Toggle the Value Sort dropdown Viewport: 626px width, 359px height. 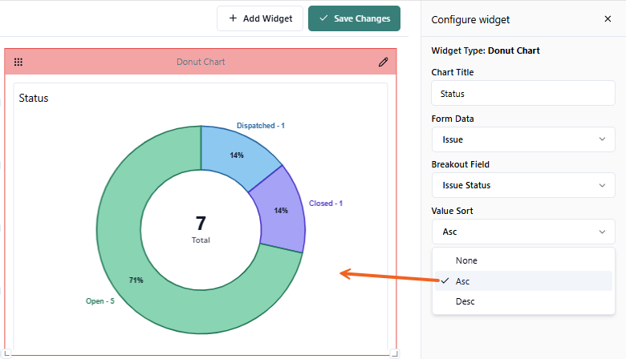pyautogui.click(x=522, y=232)
